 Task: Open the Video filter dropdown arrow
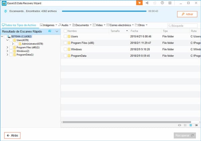pyautogui.click(x=105, y=25)
